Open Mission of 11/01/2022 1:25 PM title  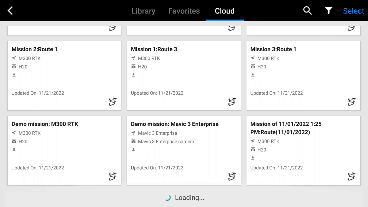(x=286, y=128)
